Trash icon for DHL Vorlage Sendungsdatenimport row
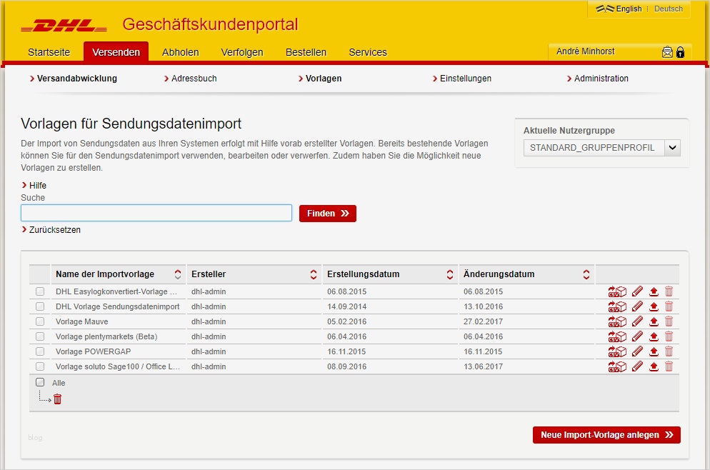This screenshot has width=710, height=470. pyautogui.click(x=669, y=306)
